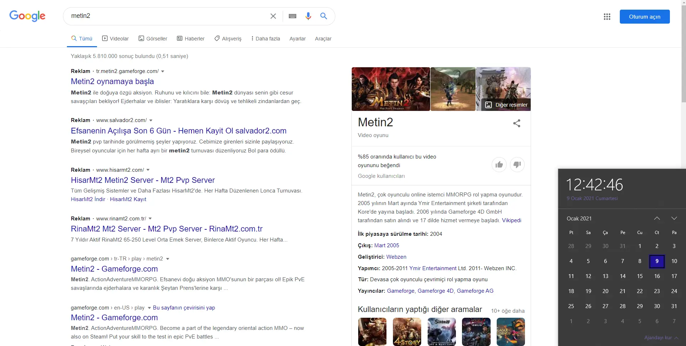Open the main Metin2 logo image

click(x=391, y=89)
